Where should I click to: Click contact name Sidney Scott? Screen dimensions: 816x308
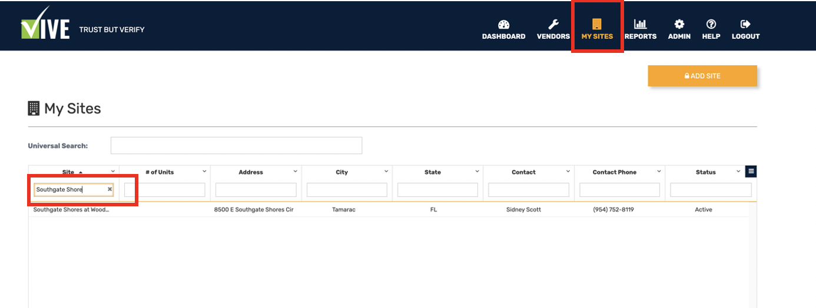click(523, 209)
